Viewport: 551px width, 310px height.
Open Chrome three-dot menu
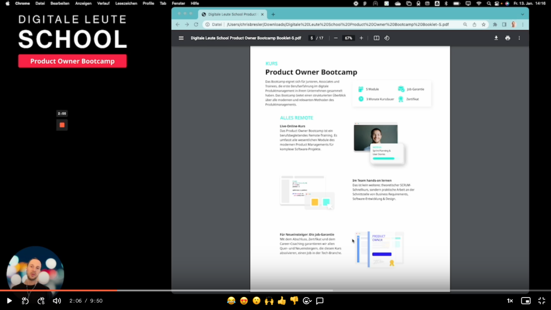pos(523,25)
